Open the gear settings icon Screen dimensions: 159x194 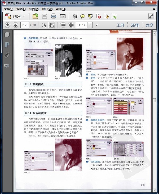coord(75,16)
